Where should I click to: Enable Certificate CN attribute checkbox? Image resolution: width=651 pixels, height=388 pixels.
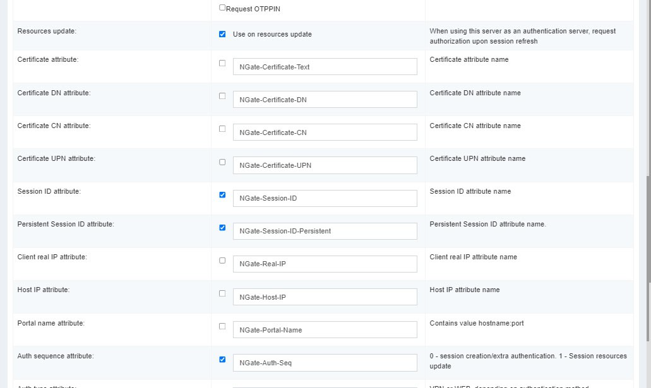coord(222,129)
